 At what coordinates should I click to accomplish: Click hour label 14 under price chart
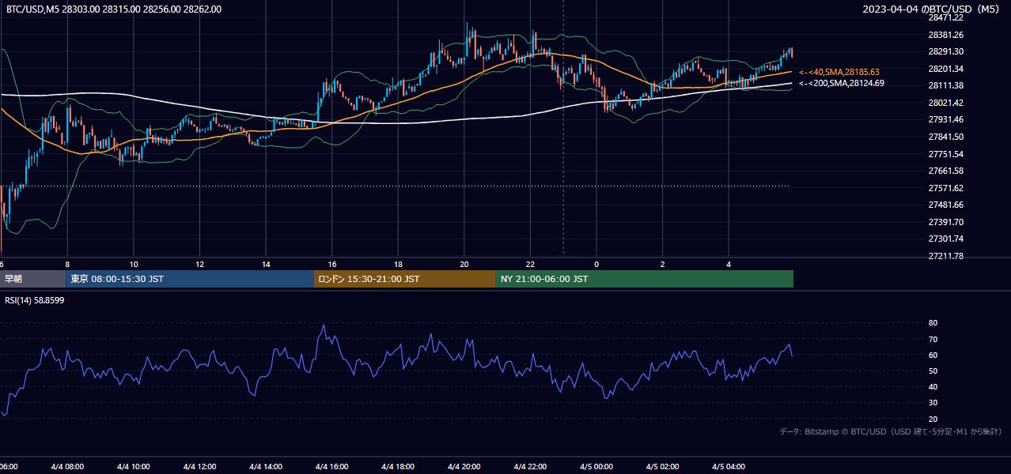(266, 264)
